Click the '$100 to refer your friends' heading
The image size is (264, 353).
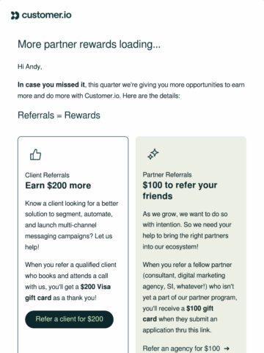pyautogui.click(x=180, y=190)
